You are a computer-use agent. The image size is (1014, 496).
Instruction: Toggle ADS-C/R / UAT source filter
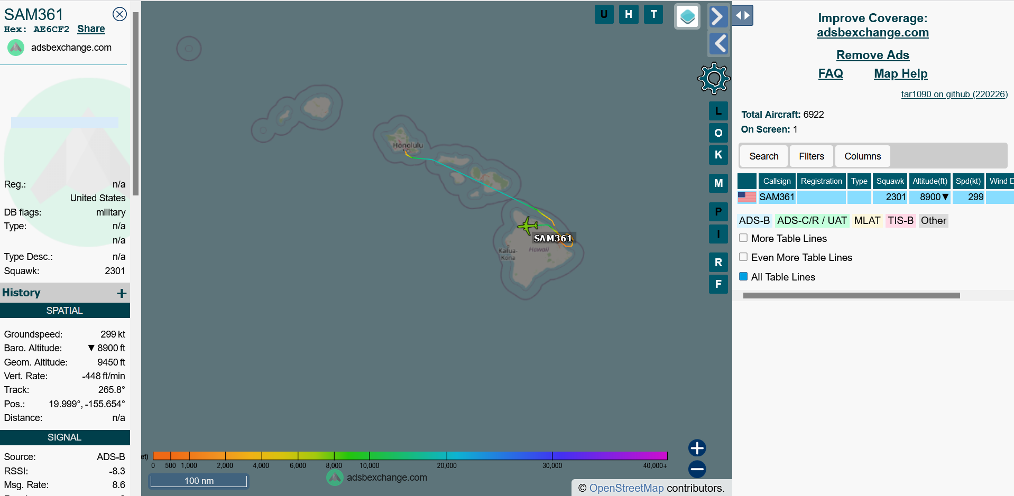coord(812,221)
